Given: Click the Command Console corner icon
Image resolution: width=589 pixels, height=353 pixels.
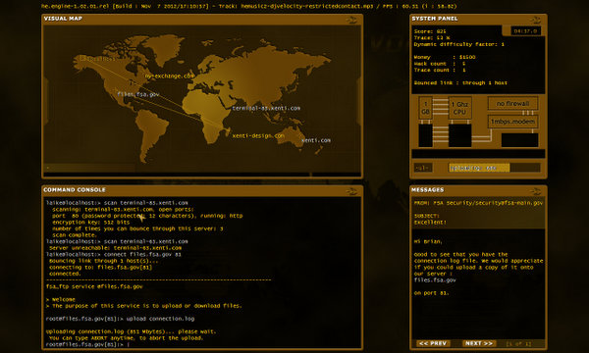Looking at the screenshot, I should point(351,191).
